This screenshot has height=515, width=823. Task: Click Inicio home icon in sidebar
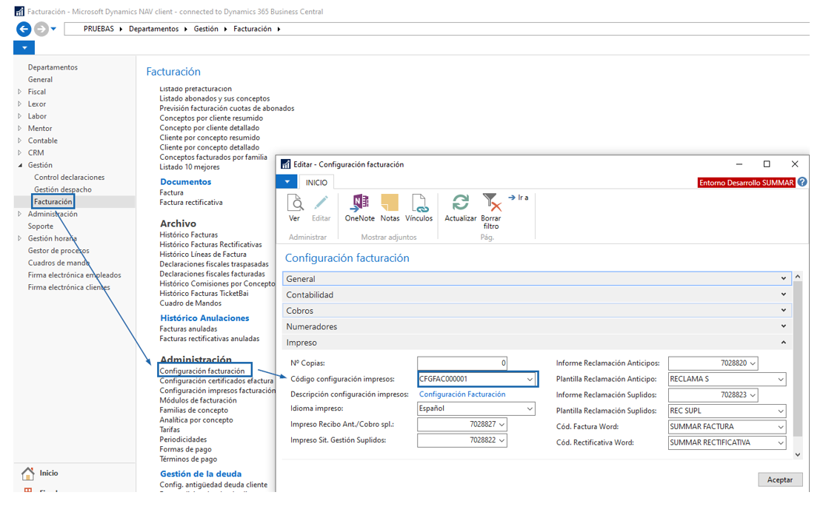28,474
